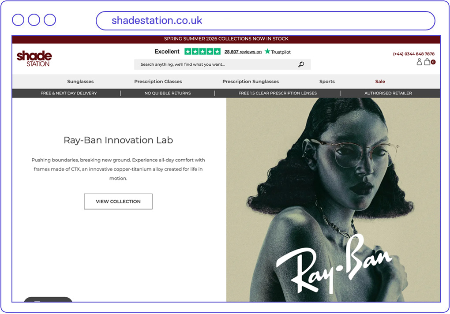450x314 pixels.
Task: Click the shadestation.co.uk address bar
Action: tap(266, 21)
